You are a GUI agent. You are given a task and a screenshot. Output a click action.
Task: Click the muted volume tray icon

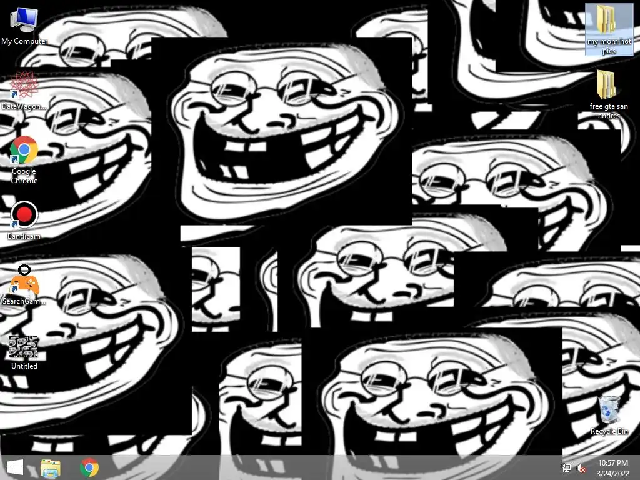coord(581,468)
